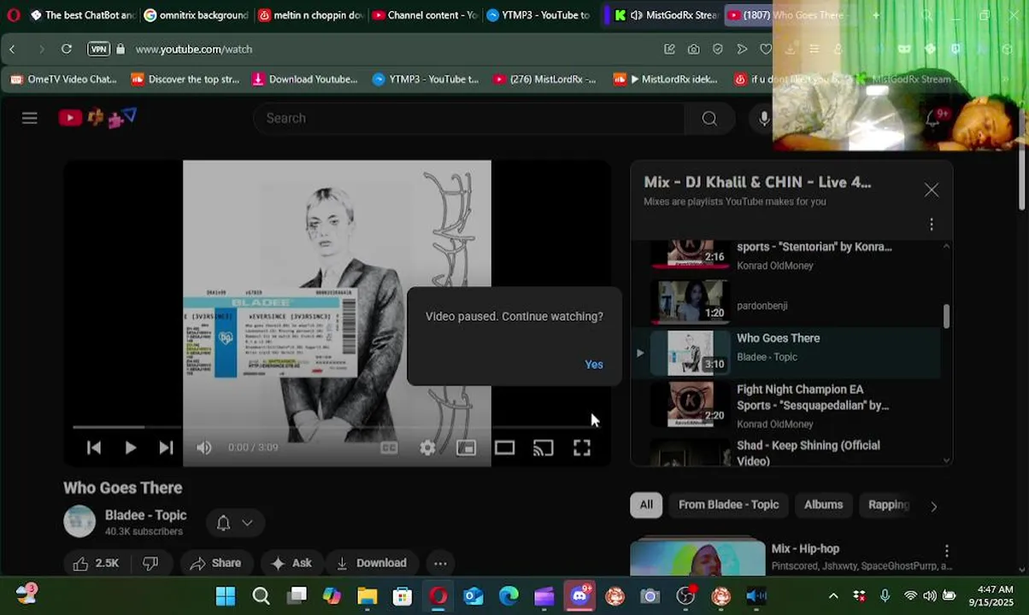
Task: Open the player settings gear
Action: 427,448
